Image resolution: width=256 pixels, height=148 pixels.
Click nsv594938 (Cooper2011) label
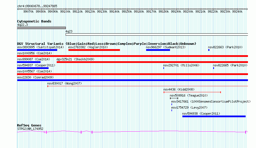(201, 114)
